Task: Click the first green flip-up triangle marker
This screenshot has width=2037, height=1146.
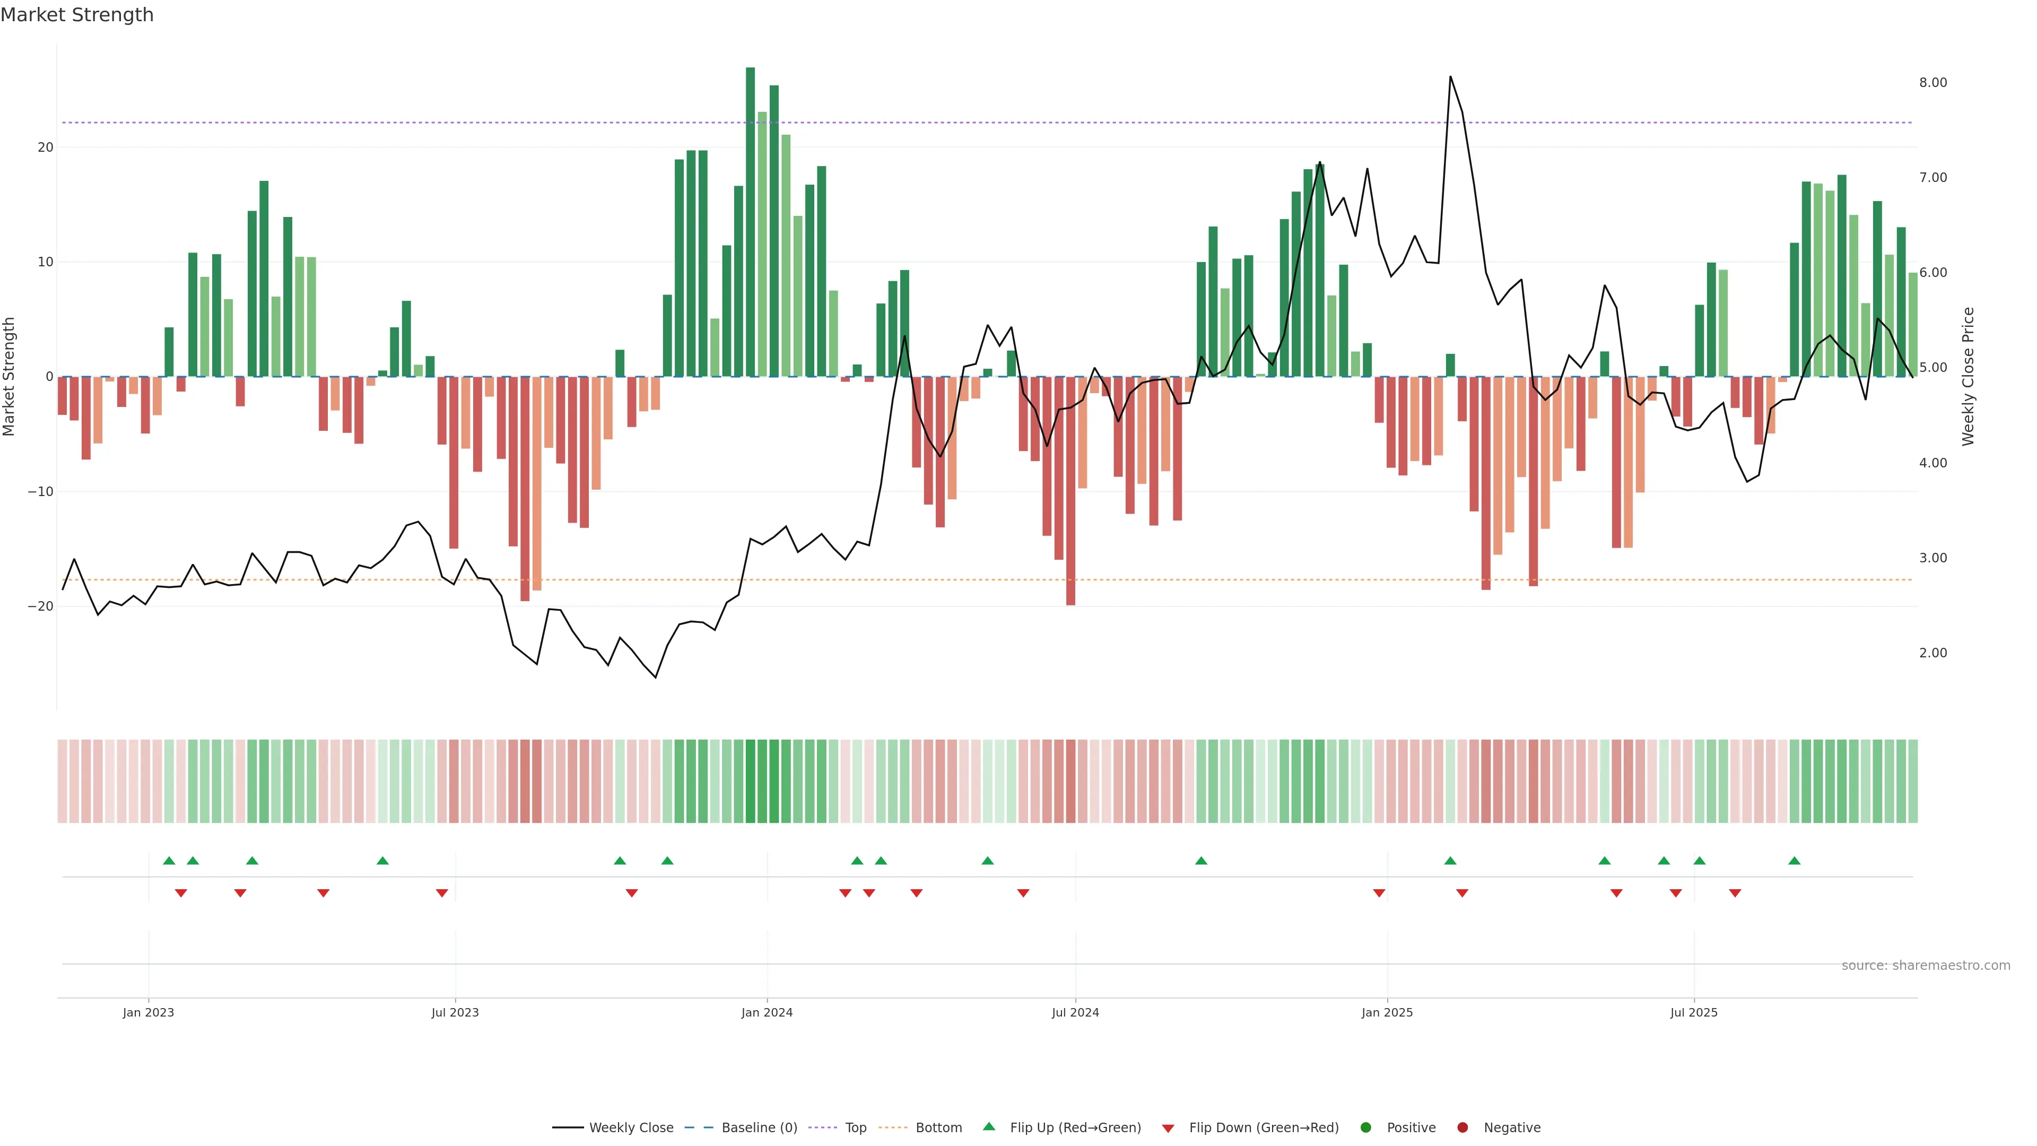Action: click(169, 861)
